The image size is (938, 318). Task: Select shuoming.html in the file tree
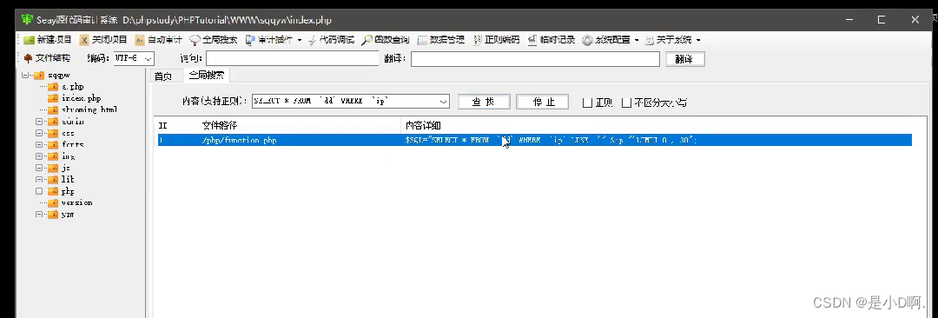pyautogui.click(x=89, y=109)
